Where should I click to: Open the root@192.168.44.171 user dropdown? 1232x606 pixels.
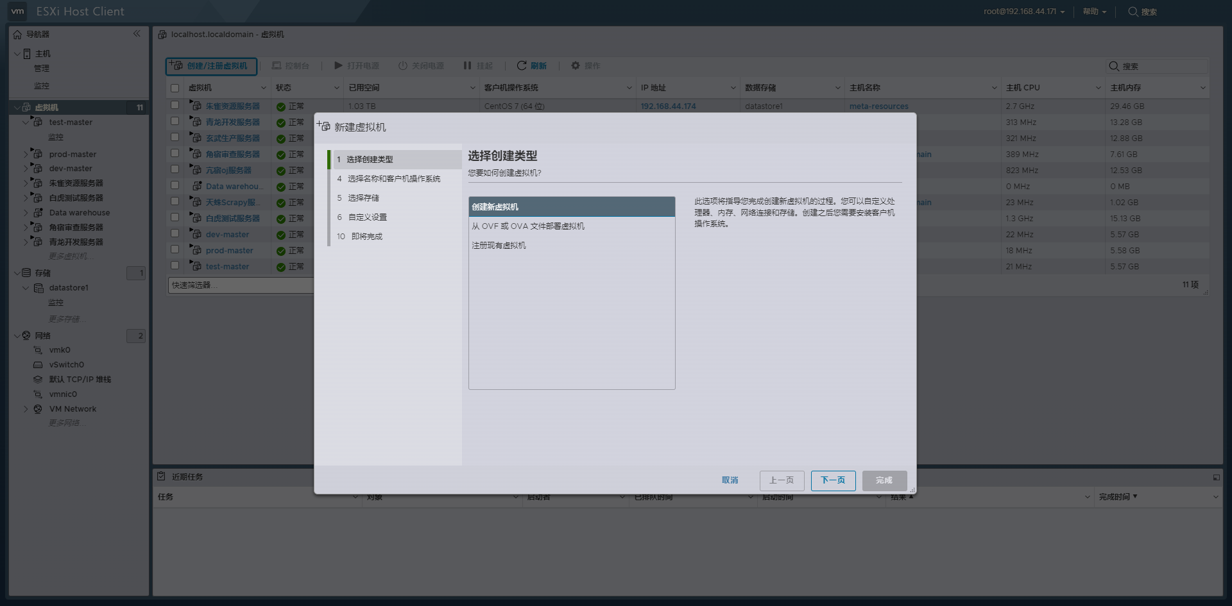(x=1024, y=12)
